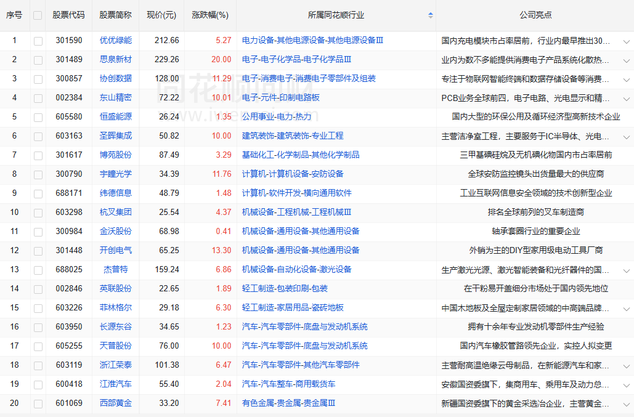Open stock link 协创数据
This screenshot has height=417, width=634.
tap(116, 78)
